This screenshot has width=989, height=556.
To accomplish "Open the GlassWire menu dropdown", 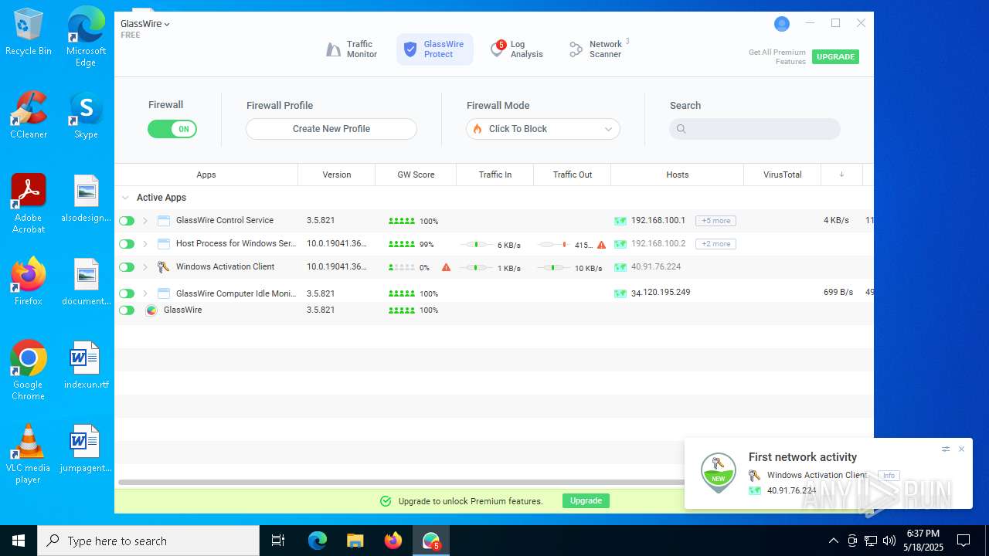I will [x=145, y=24].
